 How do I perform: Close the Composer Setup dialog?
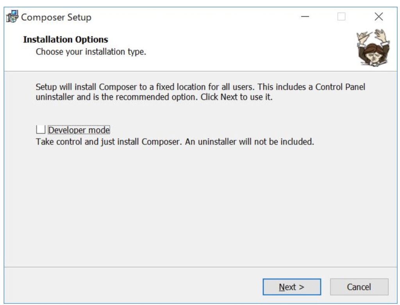tap(379, 17)
